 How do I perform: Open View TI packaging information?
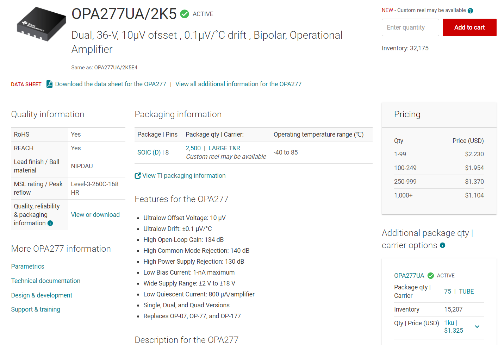coord(184,176)
